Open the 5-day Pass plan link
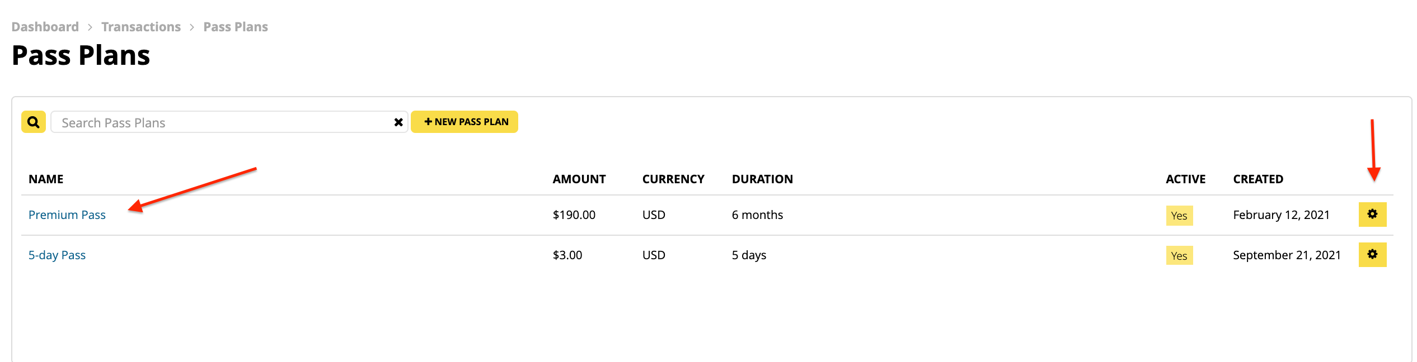Screen dimensions: 1417x362 pos(57,255)
